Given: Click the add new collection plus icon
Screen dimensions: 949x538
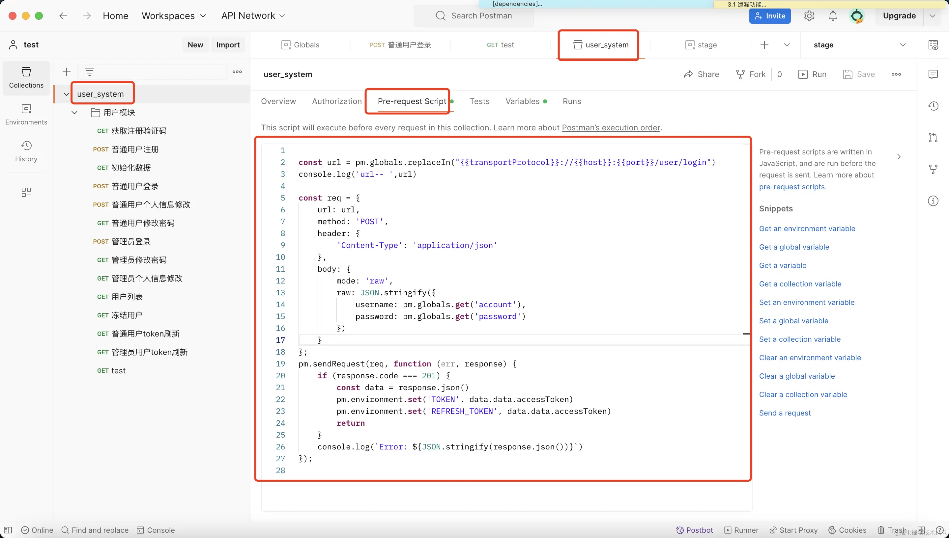Looking at the screenshot, I should click(67, 72).
